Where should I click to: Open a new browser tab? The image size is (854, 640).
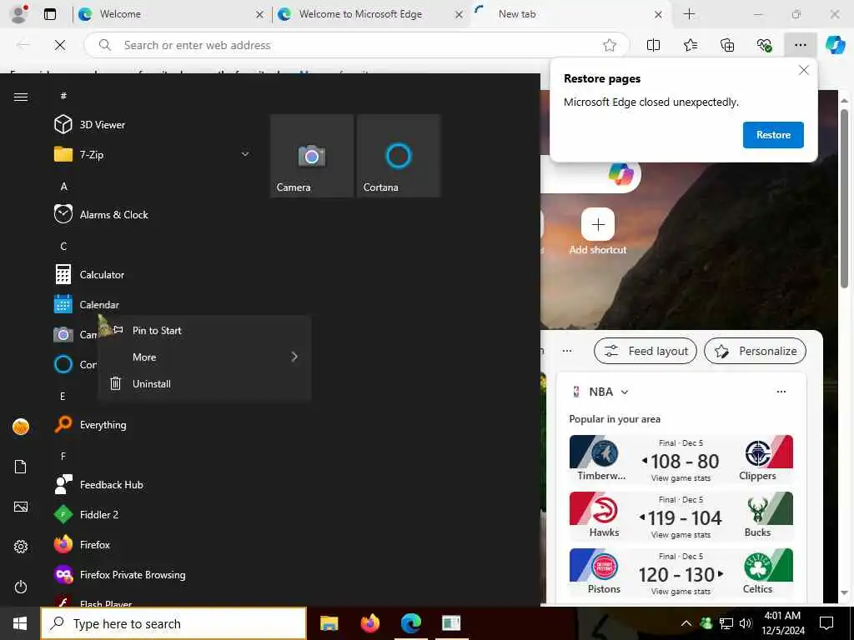point(689,14)
